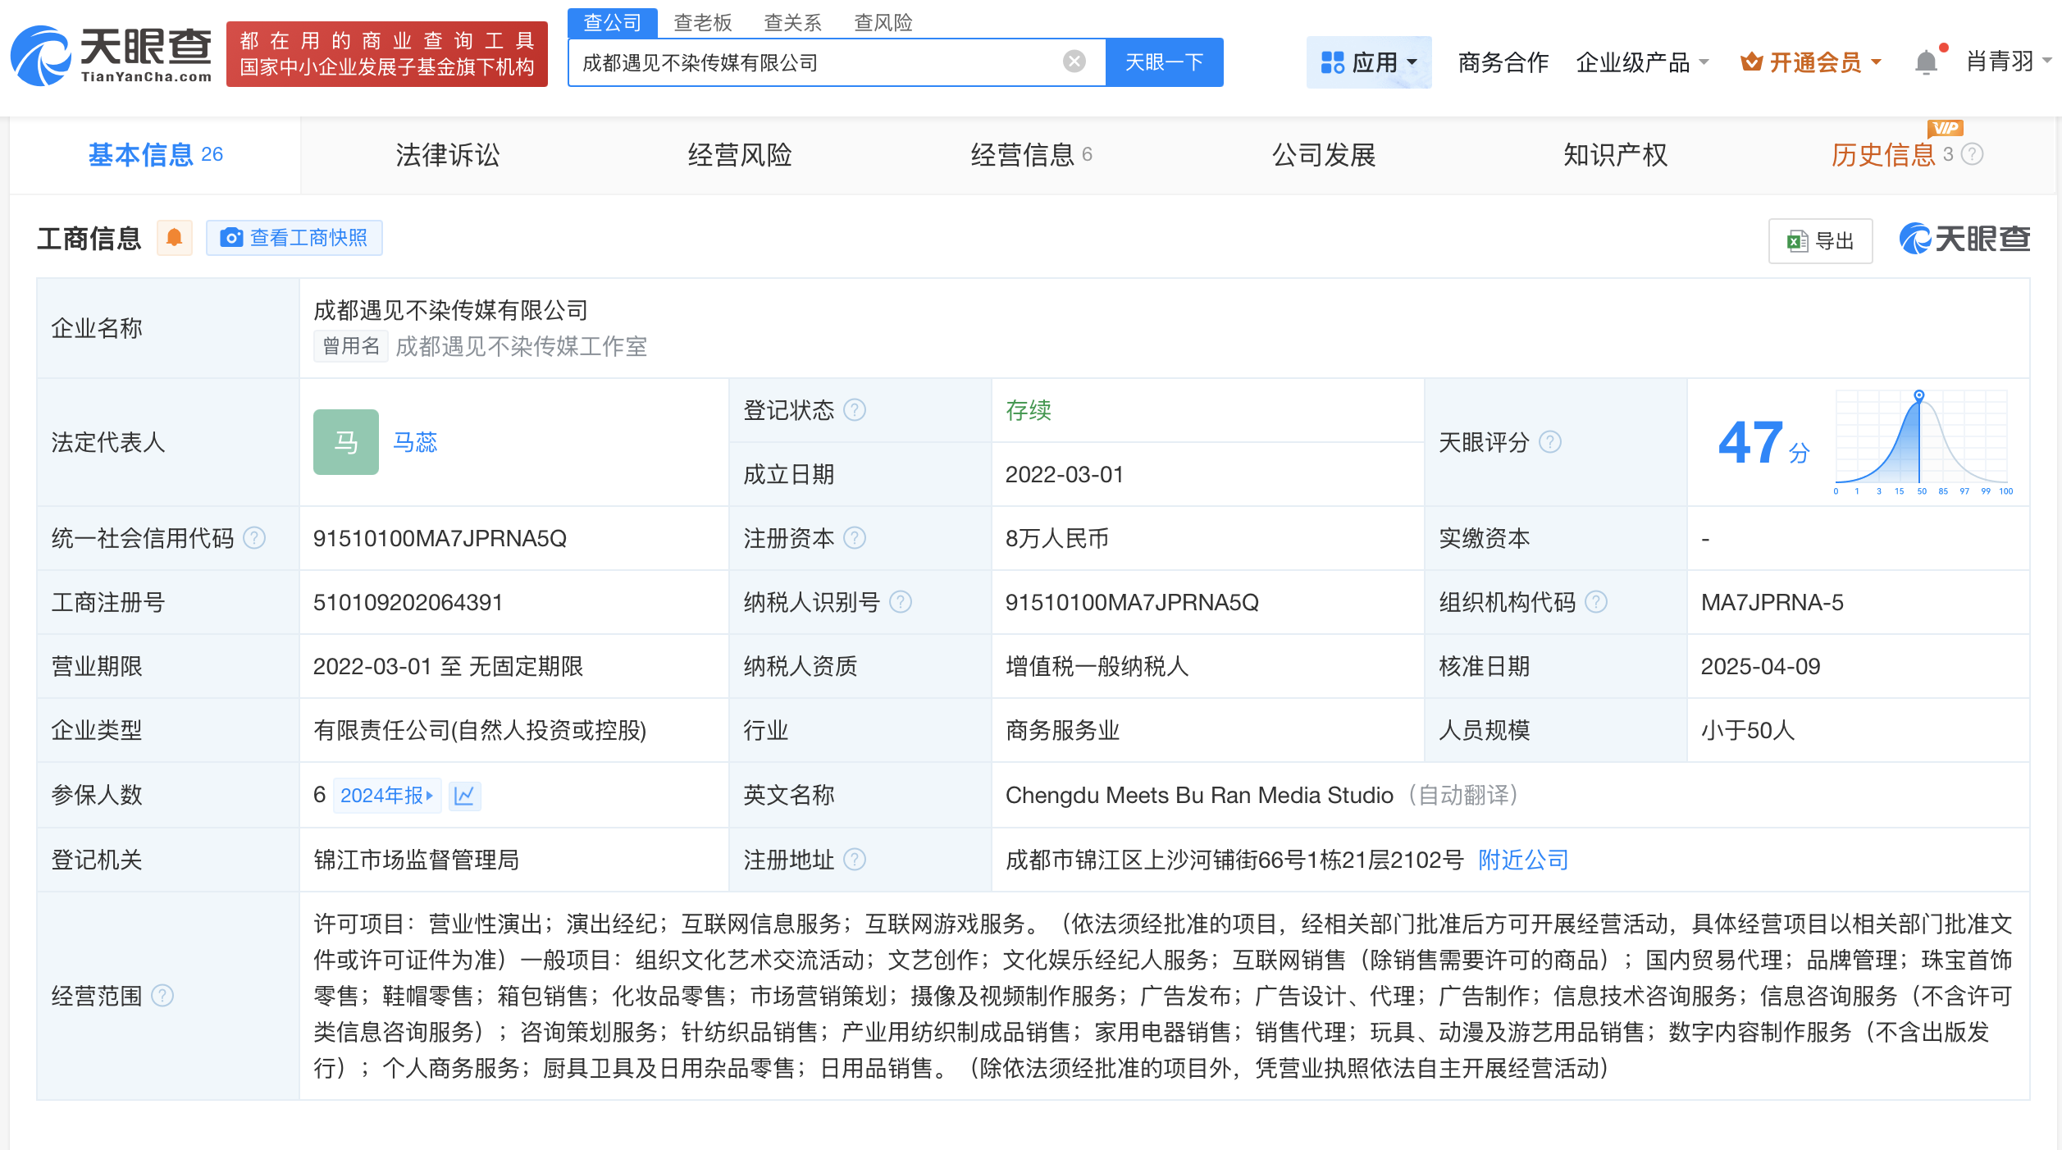The width and height of the screenshot is (2062, 1150).
Task: Click the crown icon beside 开通会员
Action: click(1750, 62)
